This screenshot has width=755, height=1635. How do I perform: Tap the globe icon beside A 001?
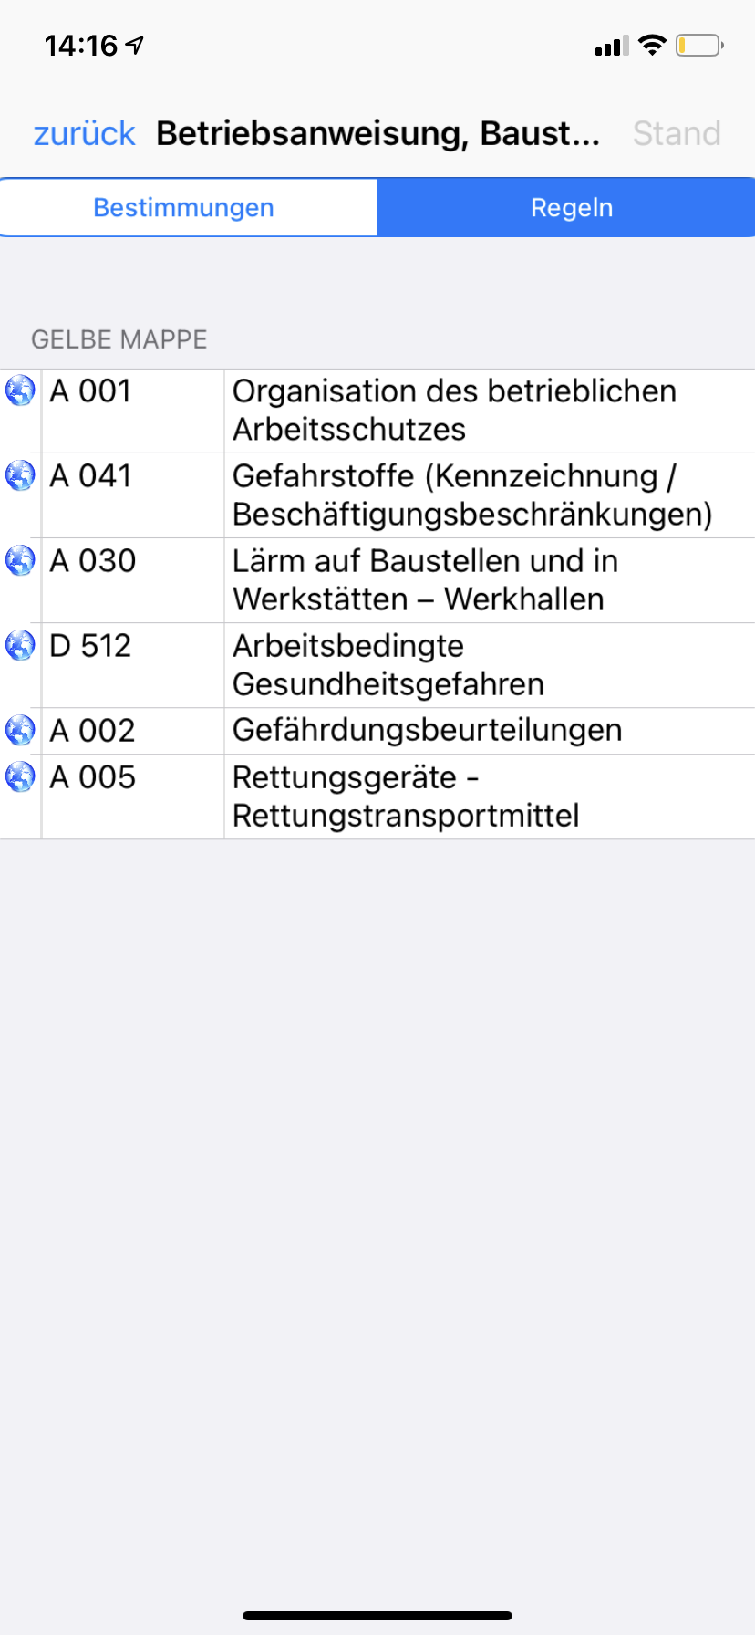(20, 391)
